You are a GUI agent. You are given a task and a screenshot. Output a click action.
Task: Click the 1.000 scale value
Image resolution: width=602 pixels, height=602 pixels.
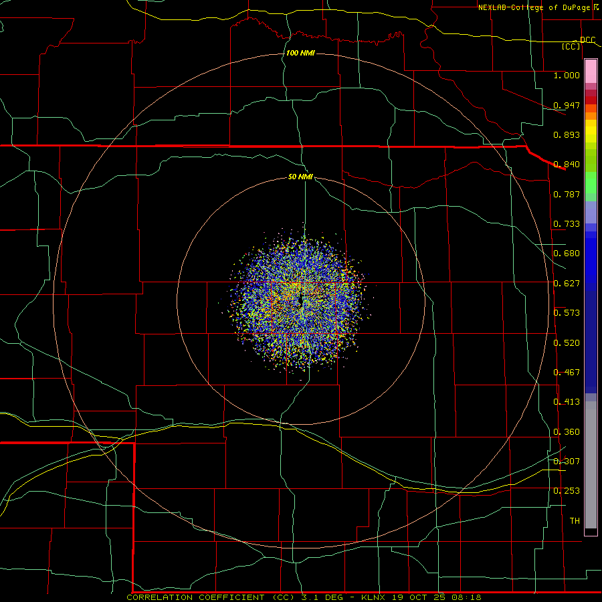pos(567,75)
